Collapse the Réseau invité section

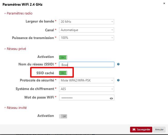(x=15, y=108)
